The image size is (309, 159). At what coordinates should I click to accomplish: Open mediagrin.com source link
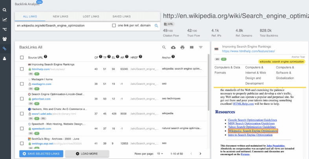pyautogui.click(x=42, y=84)
